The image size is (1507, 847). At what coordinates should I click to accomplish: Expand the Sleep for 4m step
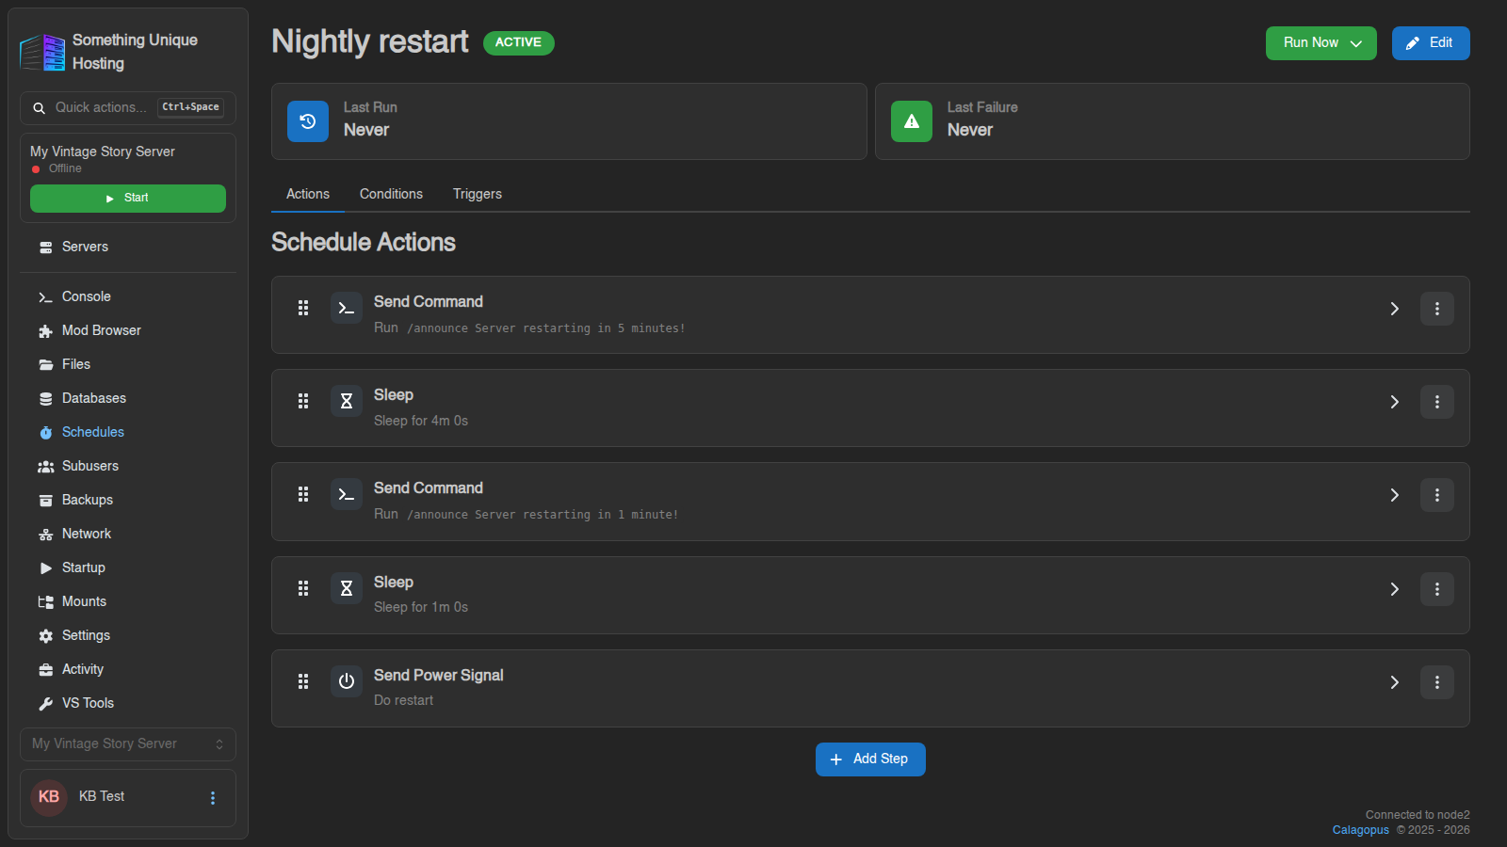[x=1395, y=402]
